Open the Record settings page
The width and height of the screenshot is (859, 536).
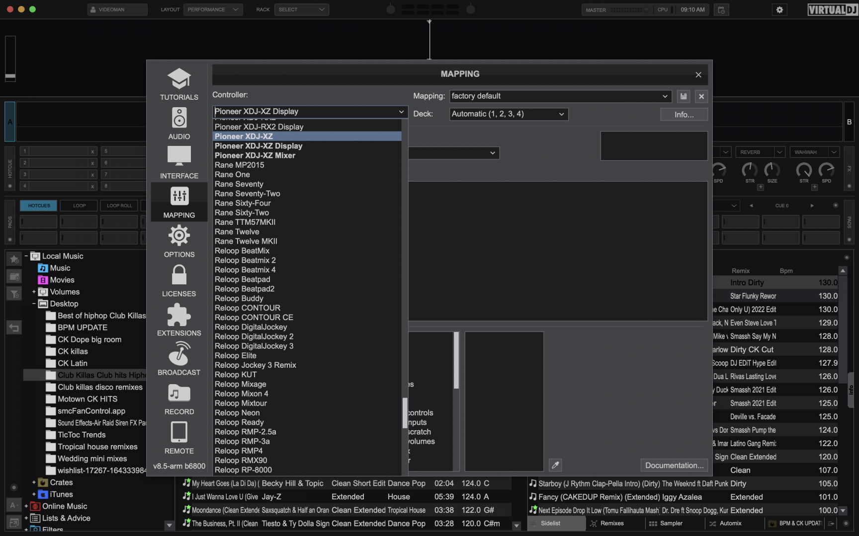(x=179, y=399)
